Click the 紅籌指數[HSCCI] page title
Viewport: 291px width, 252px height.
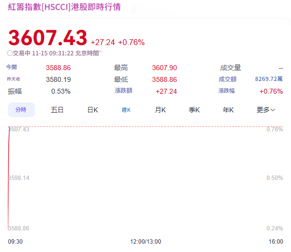[x=64, y=7]
